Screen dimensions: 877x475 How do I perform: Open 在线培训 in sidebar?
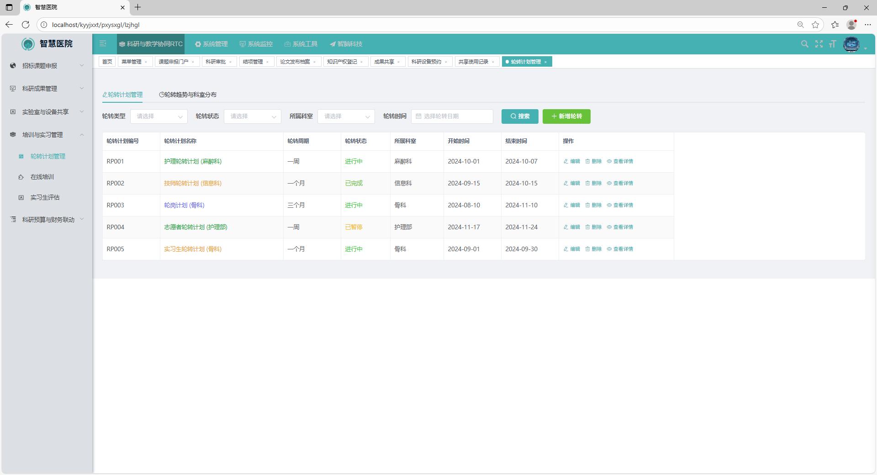[42, 177]
